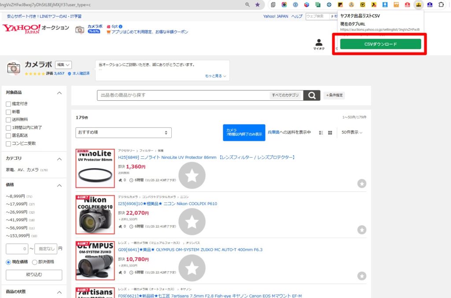Screen dimensions: 451x298
Task: Open the すべてのカテゴリ category selector
Action: pyautogui.click(x=285, y=96)
